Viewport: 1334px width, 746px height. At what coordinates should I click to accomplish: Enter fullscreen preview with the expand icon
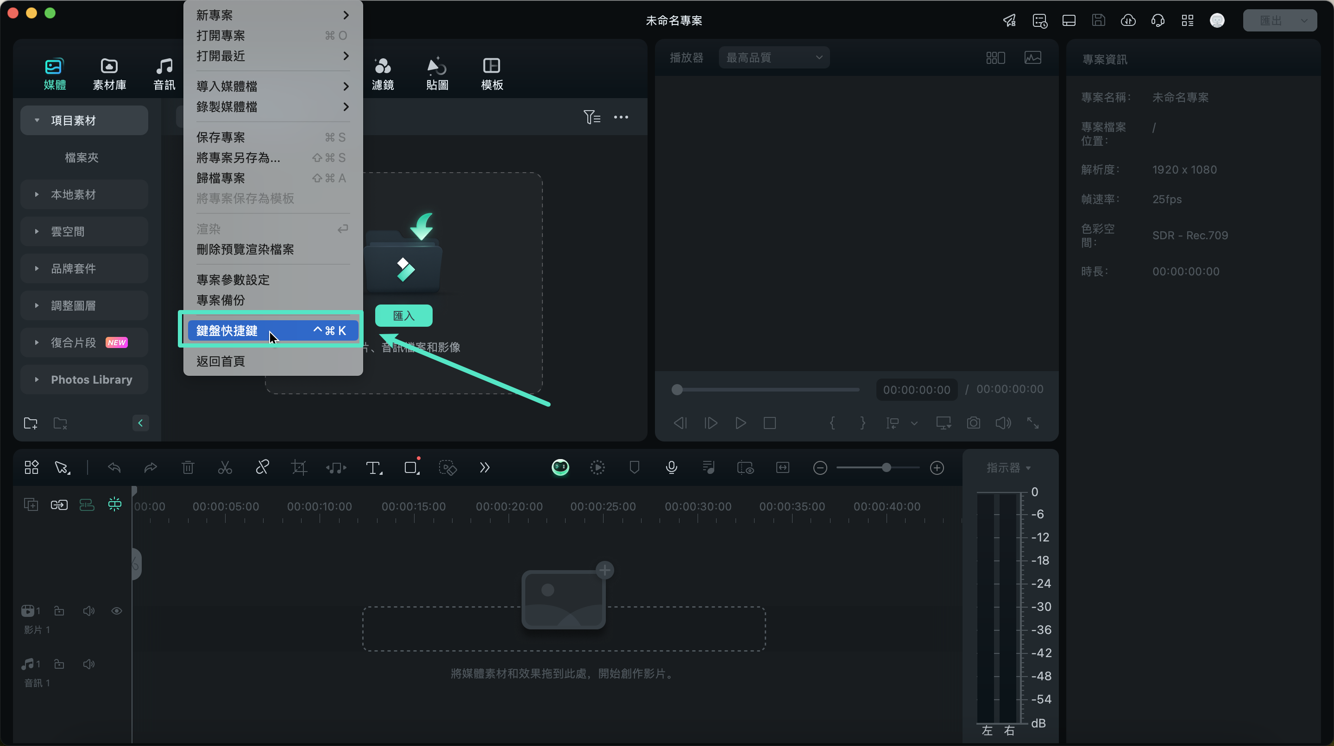pyautogui.click(x=1032, y=423)
